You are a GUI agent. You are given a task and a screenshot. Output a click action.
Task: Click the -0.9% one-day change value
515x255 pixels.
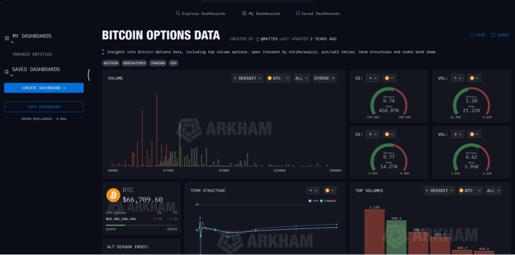(156, 219)
